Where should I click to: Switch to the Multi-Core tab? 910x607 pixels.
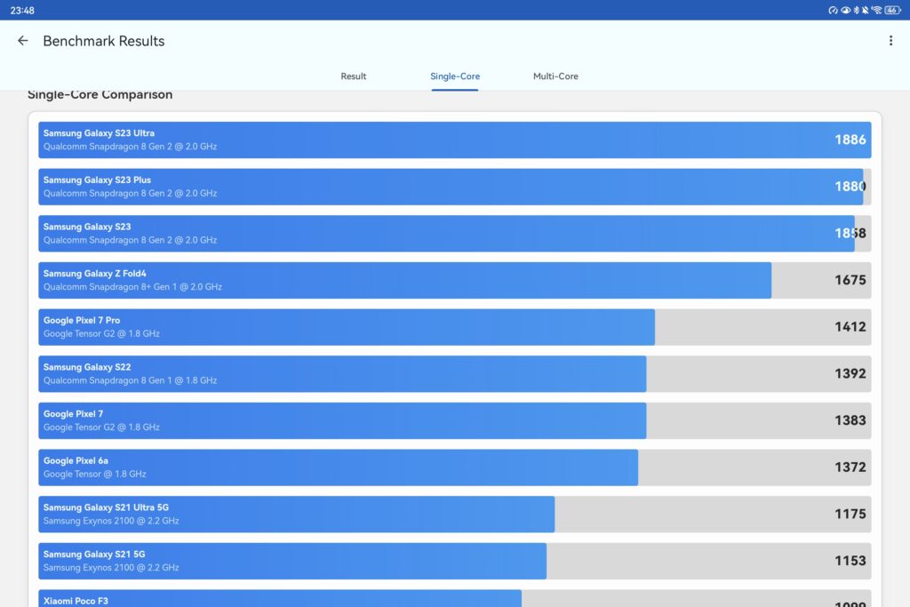tap(555, 76)
